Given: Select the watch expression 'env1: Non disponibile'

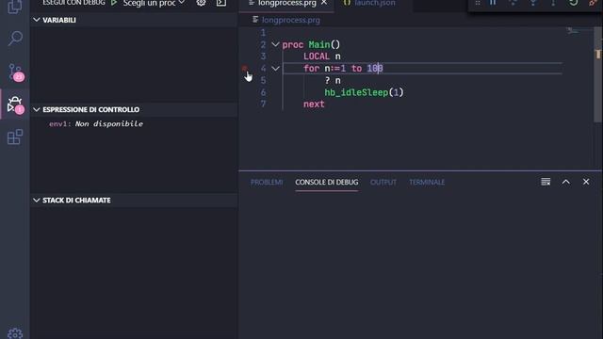Looking at the screenshot, I should (96, 123).
